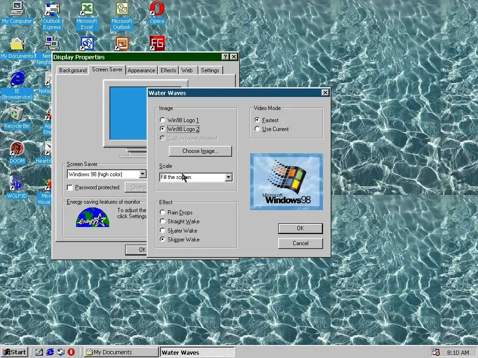The image size is (478, 358).
Task: Launch Outlook Express from the quick launch bar
Action: [x=61, y=352]
